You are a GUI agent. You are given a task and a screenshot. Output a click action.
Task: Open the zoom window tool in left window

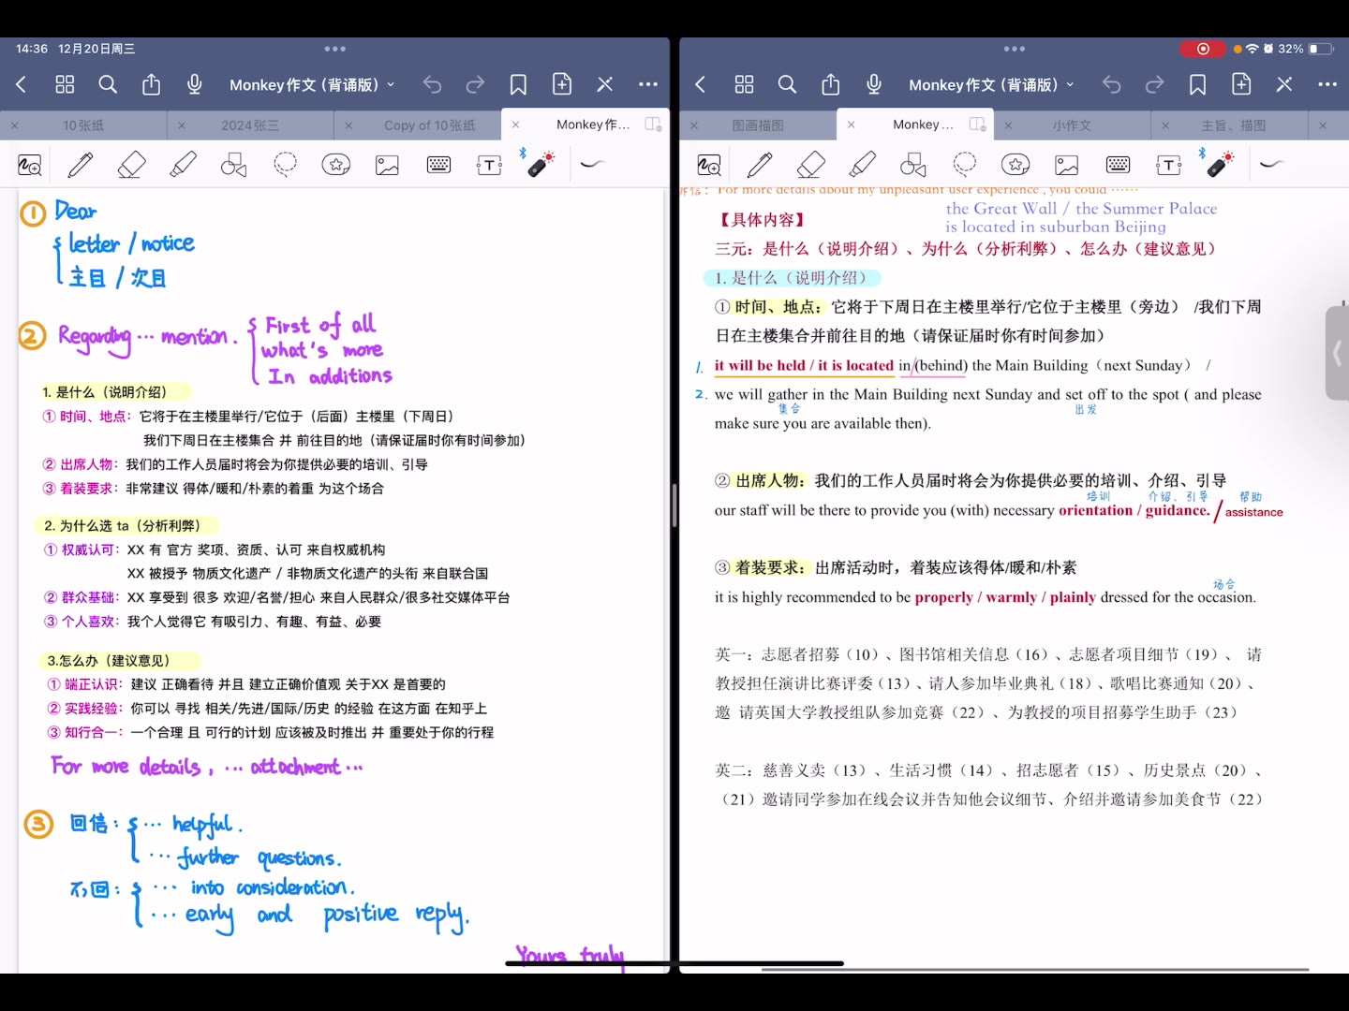(x=30, y=166)
